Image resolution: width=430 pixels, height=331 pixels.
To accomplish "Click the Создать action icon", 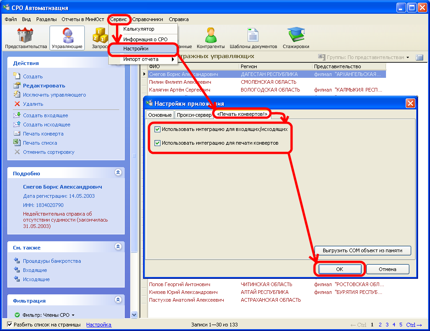I will click(x=17, y=76).
